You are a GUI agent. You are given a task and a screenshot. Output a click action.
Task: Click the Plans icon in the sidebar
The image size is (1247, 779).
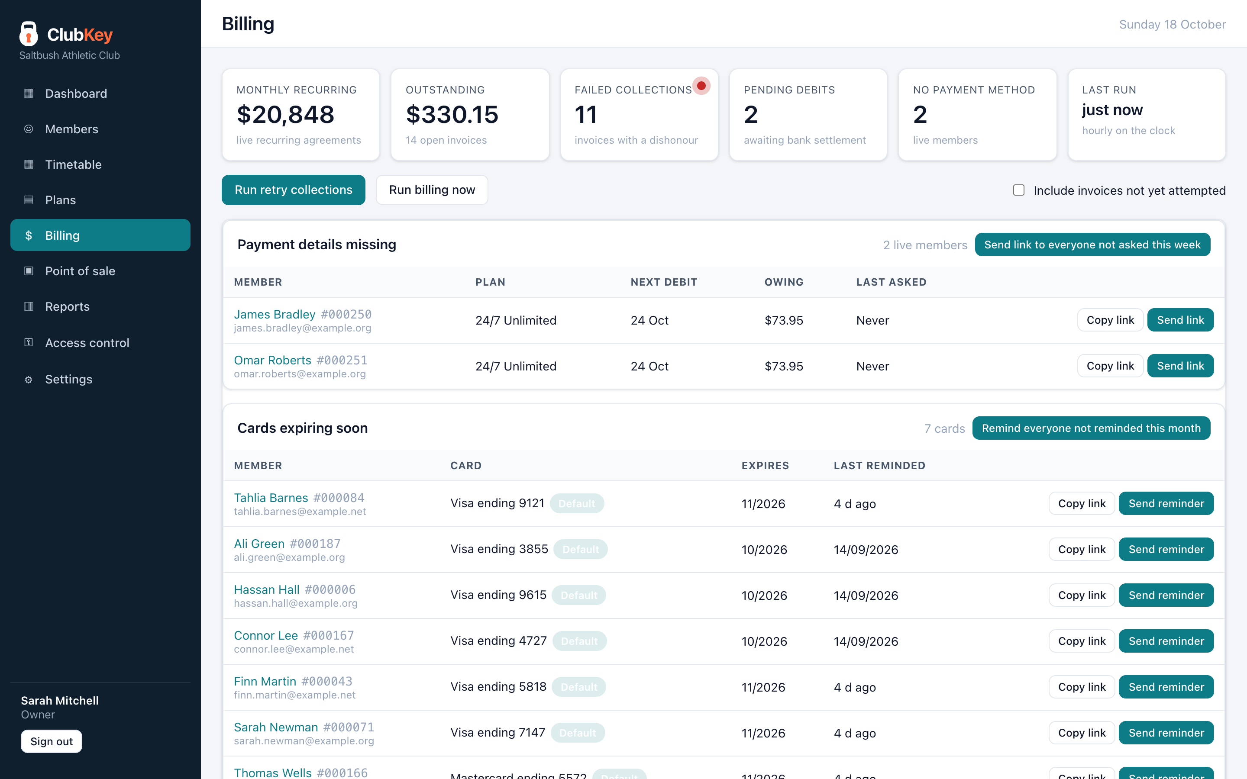(29, 200)
